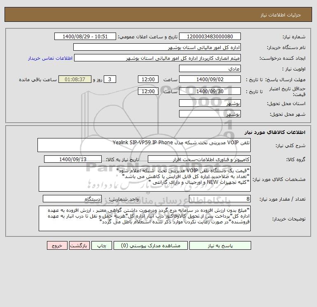Screen dimensions: 317x307
Task: Click the مشخصات کالای مورد نیاز label
Action: [x=279, y=179]
